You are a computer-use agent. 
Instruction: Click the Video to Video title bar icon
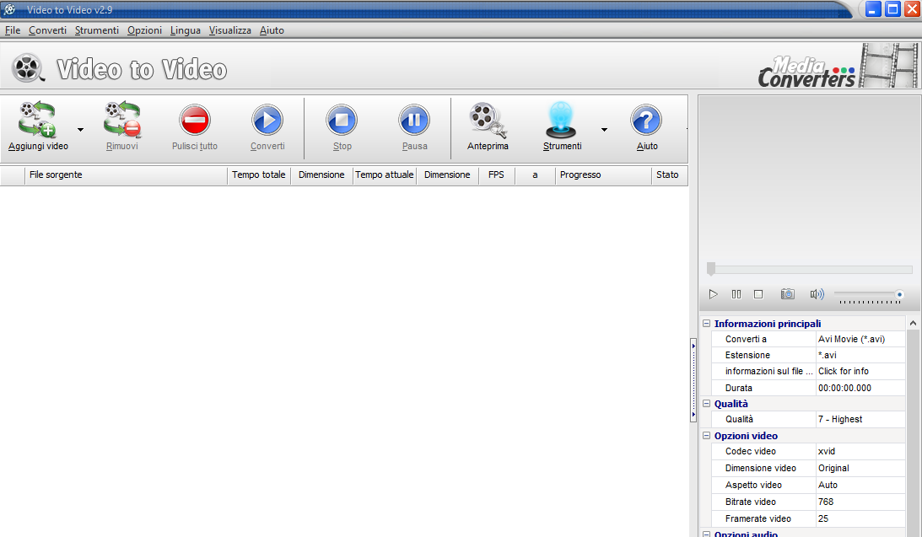tap(10, 9)
